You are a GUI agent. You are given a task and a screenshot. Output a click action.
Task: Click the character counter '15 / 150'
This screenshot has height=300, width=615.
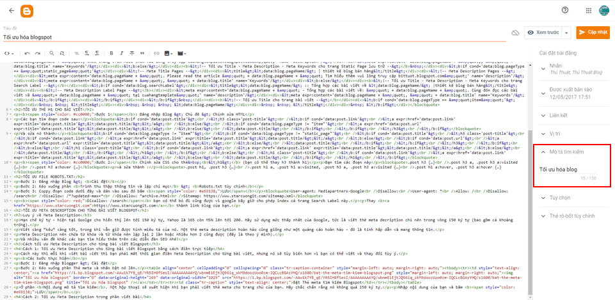[x=589, y=178]
